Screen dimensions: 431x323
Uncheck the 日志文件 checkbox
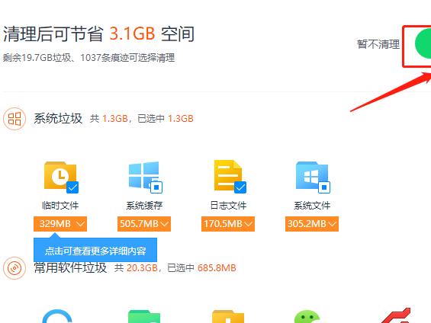point(240,187)
